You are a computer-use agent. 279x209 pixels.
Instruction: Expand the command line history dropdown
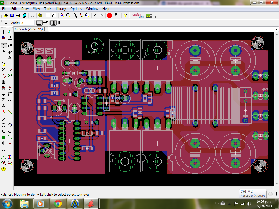tap(277, 29)
